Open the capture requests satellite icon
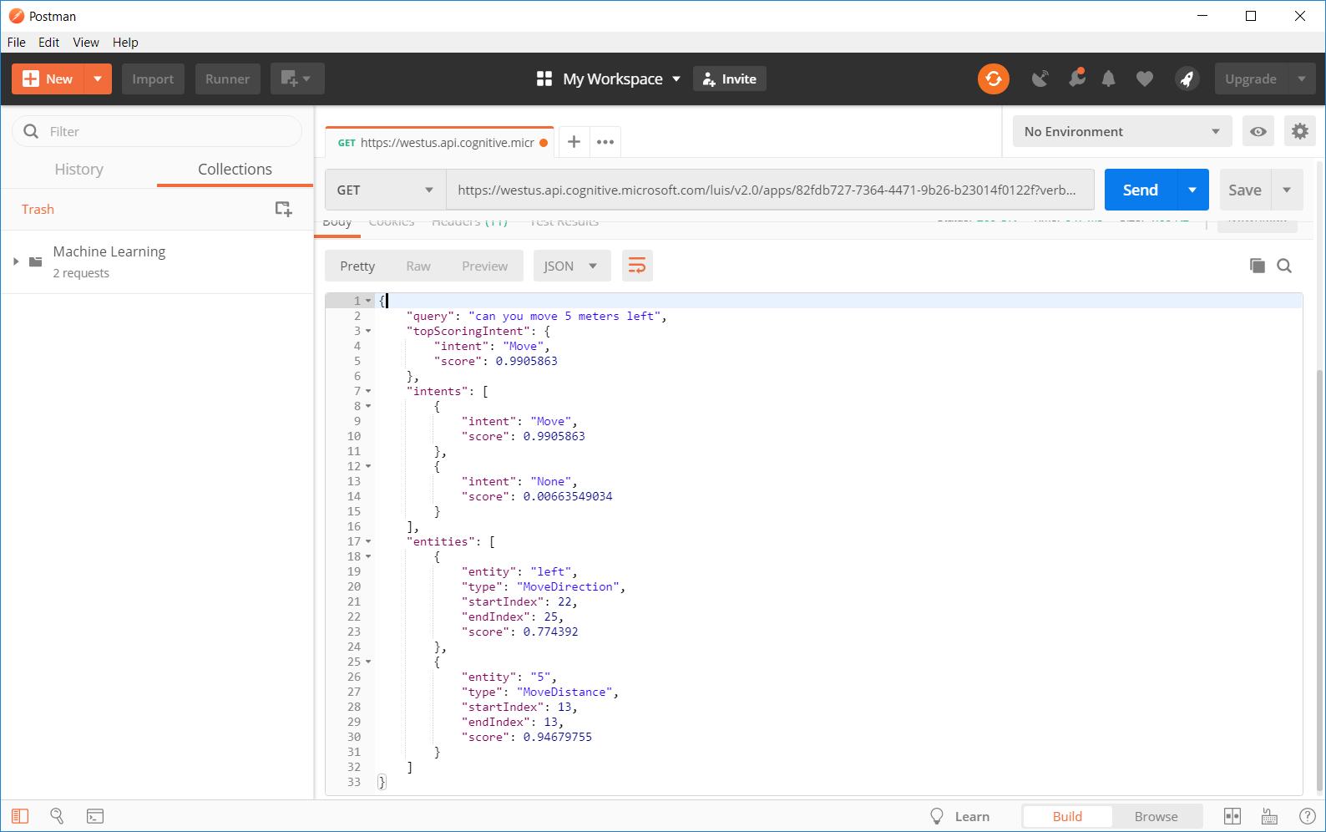 [1040, 79]
